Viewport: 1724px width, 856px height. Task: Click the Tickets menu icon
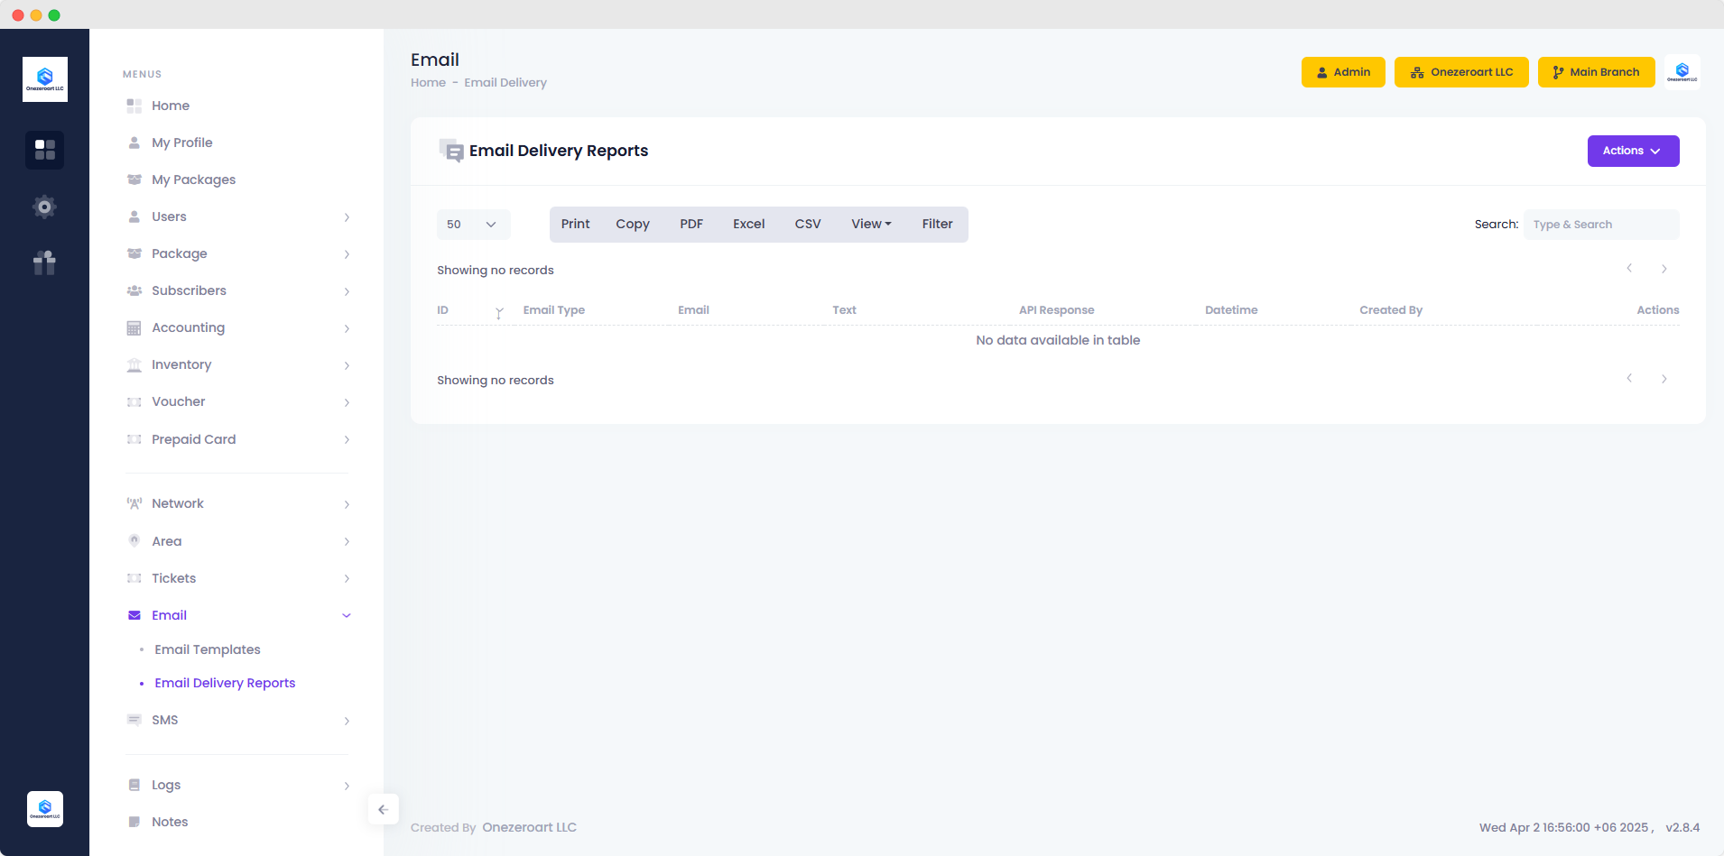(x=134, y=578)
